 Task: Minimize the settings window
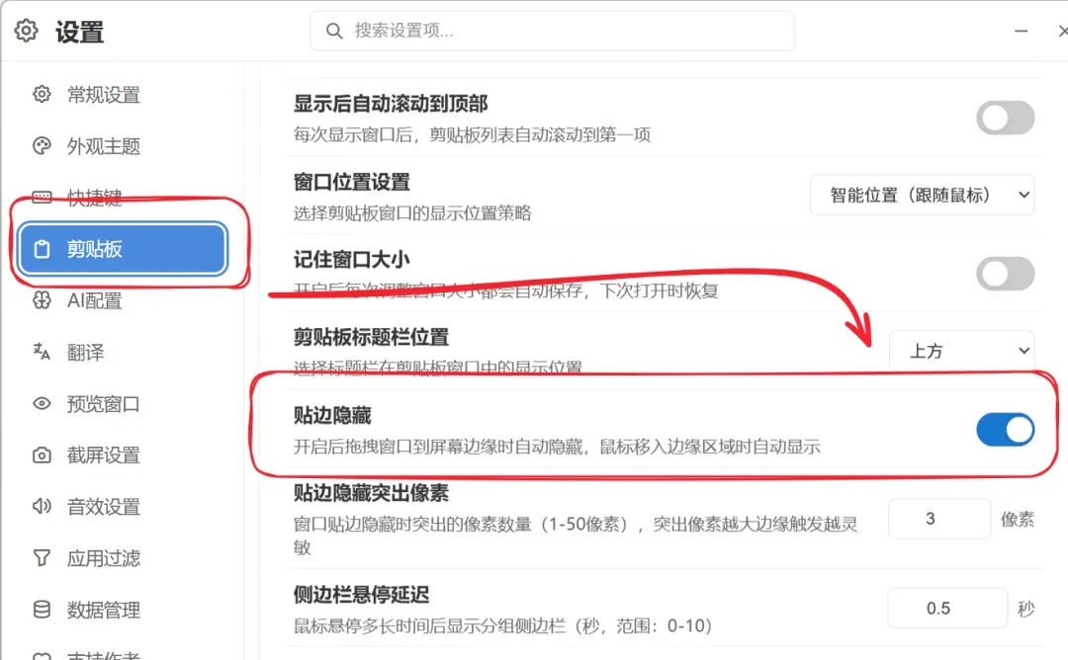coord(1021,31)
